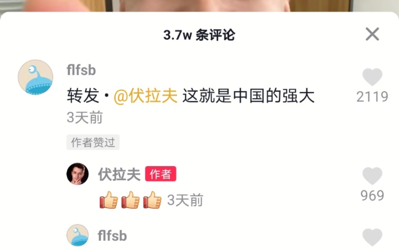399x249 pixels.
Task: Tap the first thumbs-up emoji
Action: pyautogui.click(x=109, y=200)
